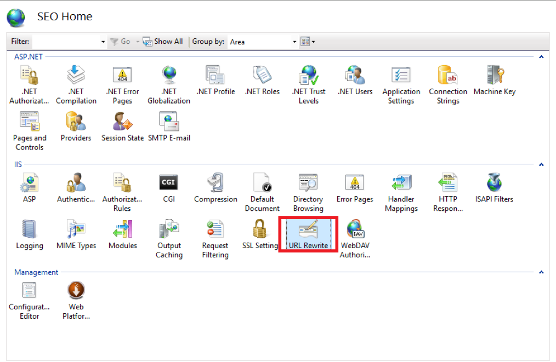Open .NET Error Pages feature

(x=122, y=85)
